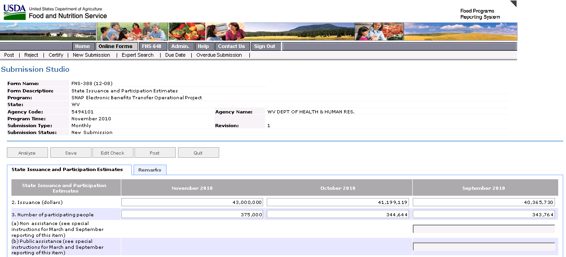Viewport: 566px width, 257px height.
Task: Click the USDA logo
Action: (15, 12)
